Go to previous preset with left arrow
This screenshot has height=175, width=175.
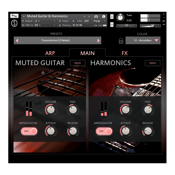(x=17, y=40)
